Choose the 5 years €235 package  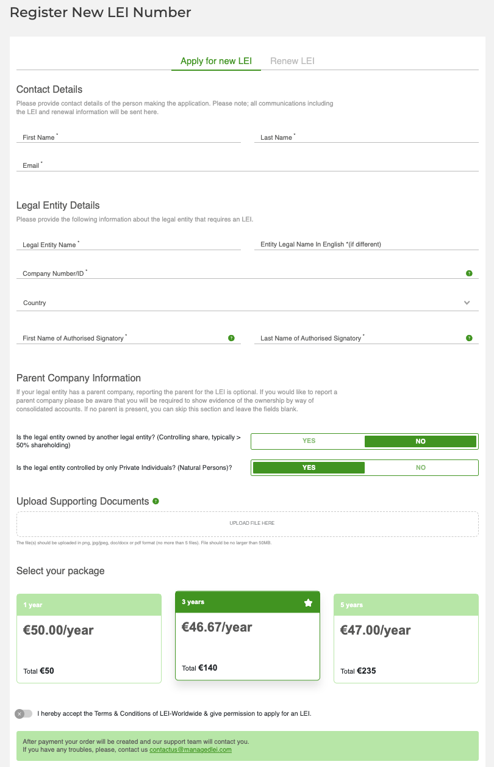tap(406, 638)
